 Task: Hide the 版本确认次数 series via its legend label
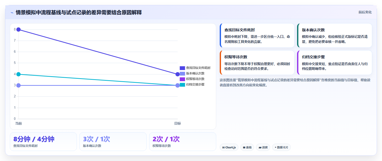click(x=195, y=73)
